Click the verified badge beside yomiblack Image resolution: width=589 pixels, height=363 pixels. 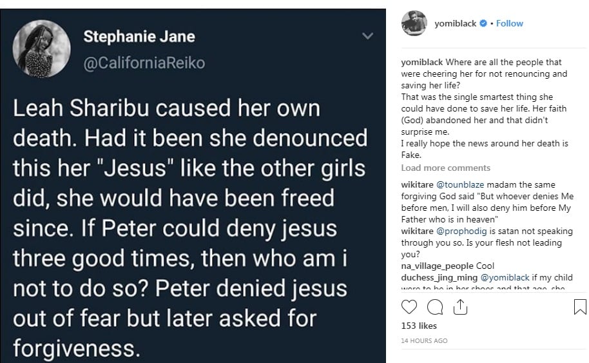pyautogui.click(x=483, y=24)
